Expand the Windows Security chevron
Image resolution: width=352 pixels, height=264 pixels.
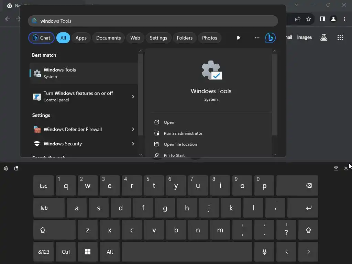[x=133, y=144]
